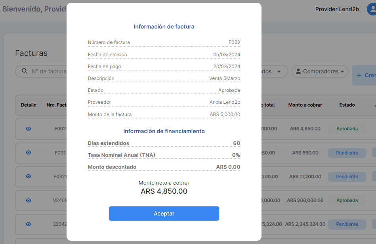Screen dimensions: 376x244
Task: Click the Aprobada badge for V2468
Action: [x=347, y=200]
